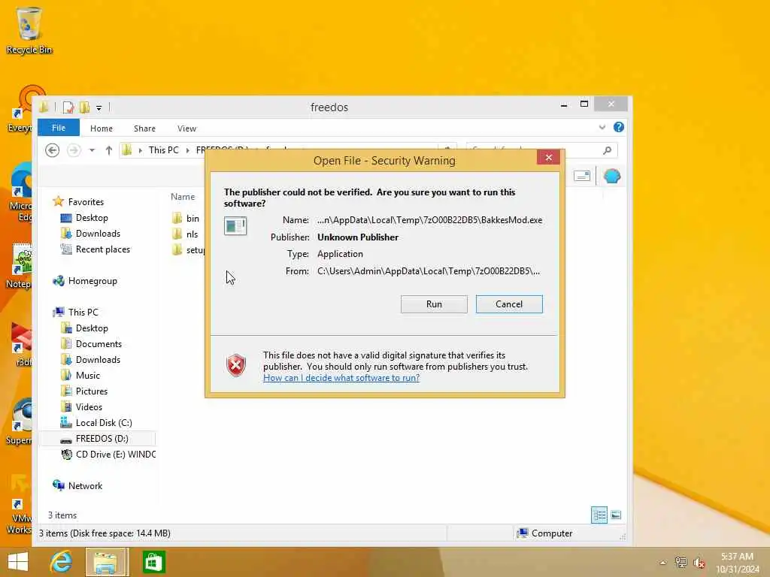Viewport: 770px width, 577px height.
Task: Click the New Folder quick access icon
Action: (84, 107)
